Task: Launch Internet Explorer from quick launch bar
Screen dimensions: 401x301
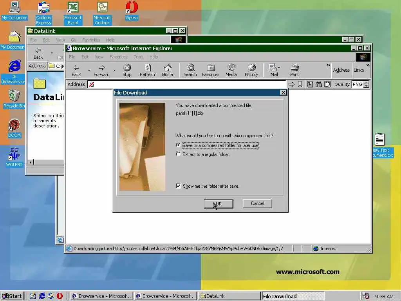Action: [42, 296]
